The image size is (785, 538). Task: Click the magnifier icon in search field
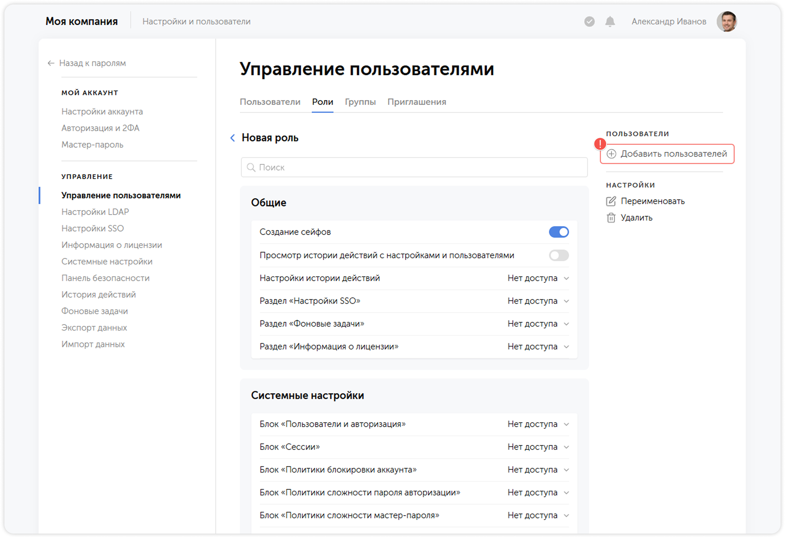(x=251, y=167)
